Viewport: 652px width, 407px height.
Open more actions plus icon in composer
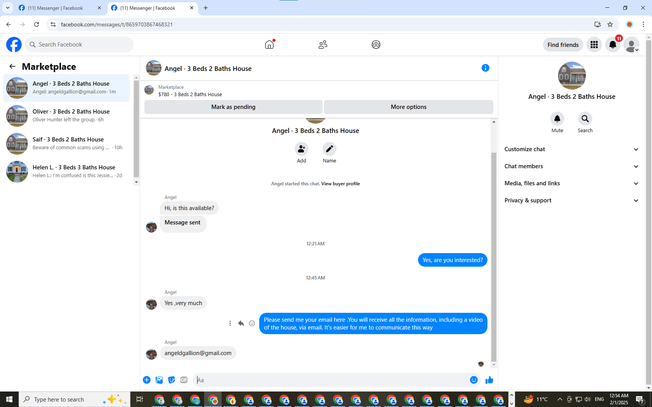(147, 380)
